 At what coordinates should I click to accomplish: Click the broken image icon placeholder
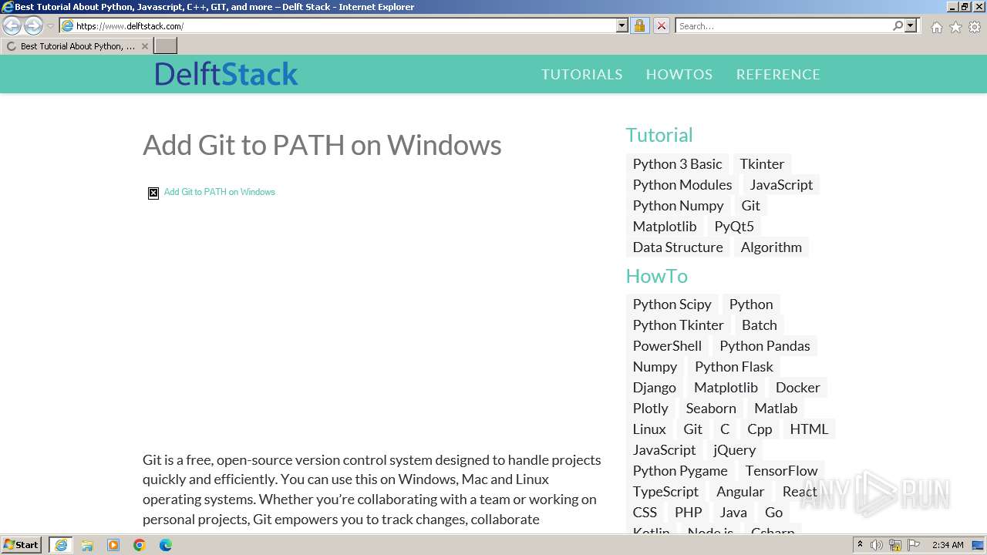tap(153, 193)
